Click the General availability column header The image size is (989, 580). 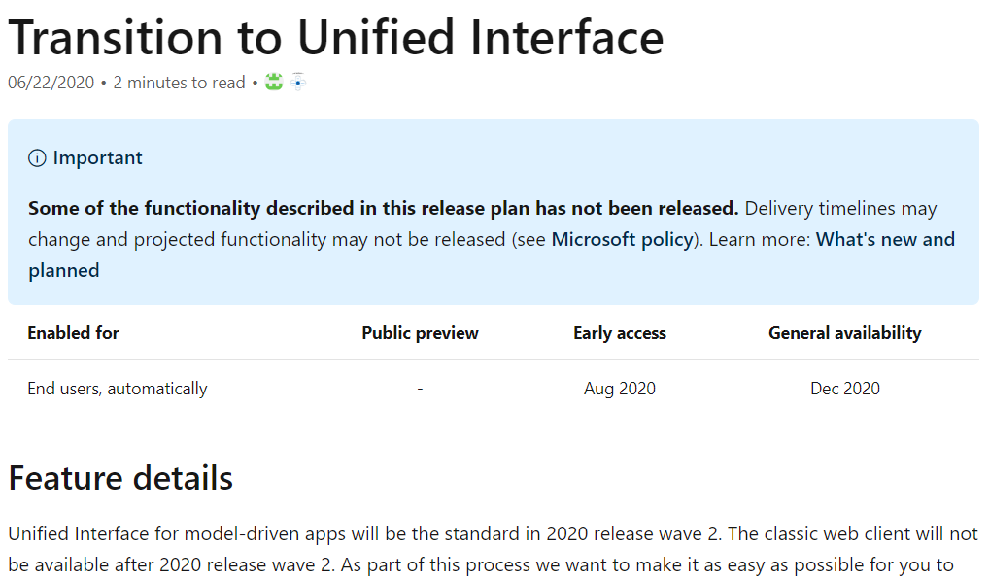point(844,333)
